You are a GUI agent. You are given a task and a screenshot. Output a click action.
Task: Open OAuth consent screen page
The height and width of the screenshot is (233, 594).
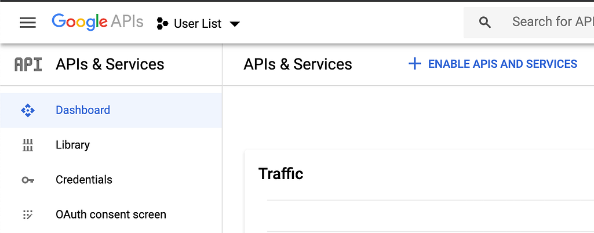tap(111, 214)
